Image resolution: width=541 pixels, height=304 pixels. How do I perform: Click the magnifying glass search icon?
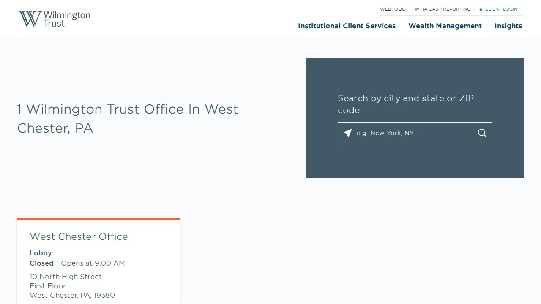coord(482,133)
